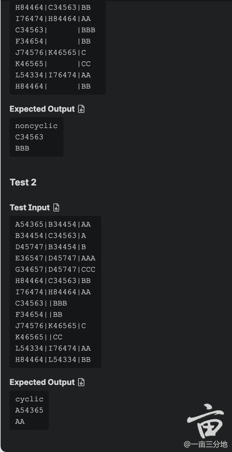232x452 pixels.
Task: Click the noncyclic output line
Action: [x=36, y=126]
